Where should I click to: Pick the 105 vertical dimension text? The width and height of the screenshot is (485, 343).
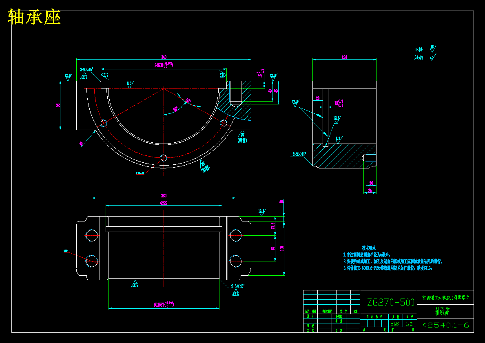click(281, 248)
